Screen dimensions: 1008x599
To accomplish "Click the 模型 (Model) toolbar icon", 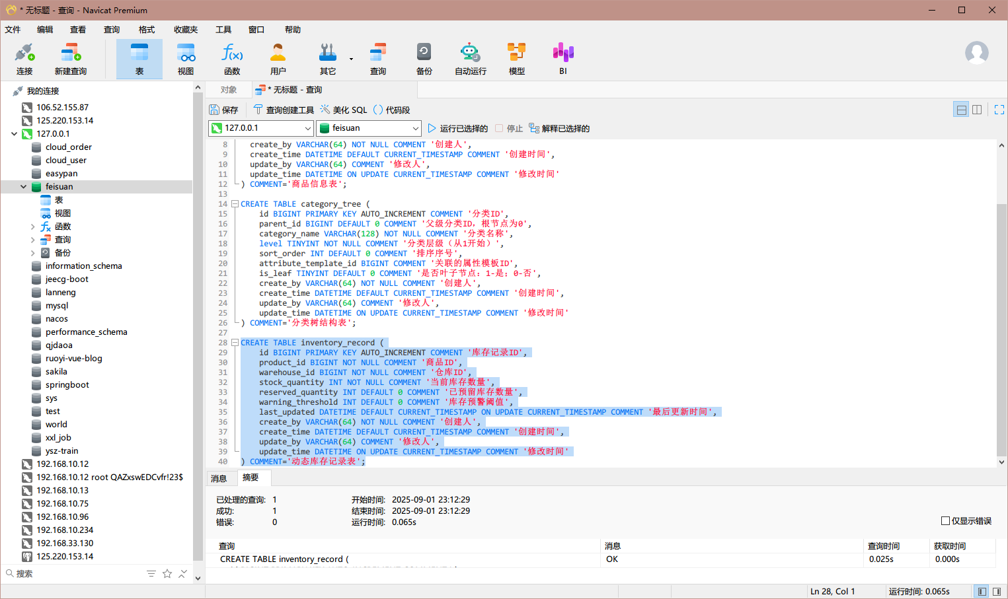I will pyautogui.click(x=517, y=59).
